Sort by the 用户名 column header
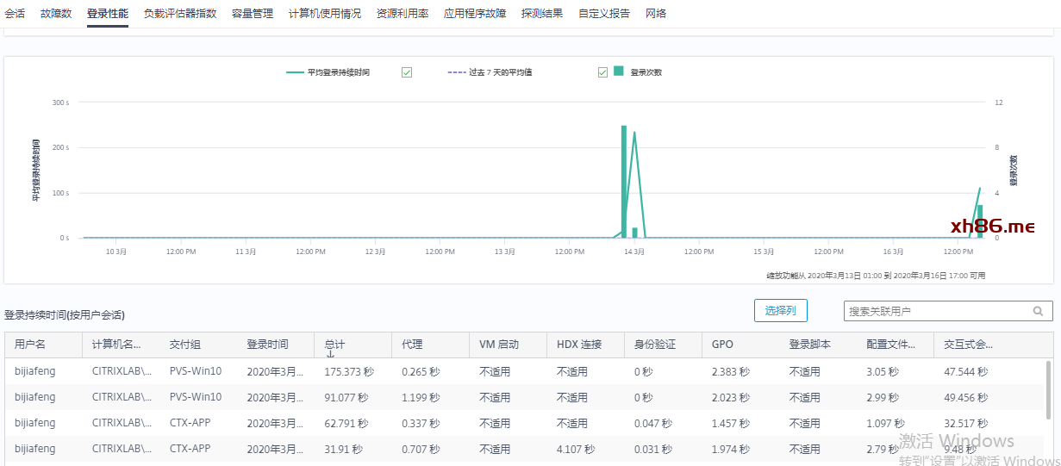Viewport: 1061px width, 466px height. click(x=30, y=344)
